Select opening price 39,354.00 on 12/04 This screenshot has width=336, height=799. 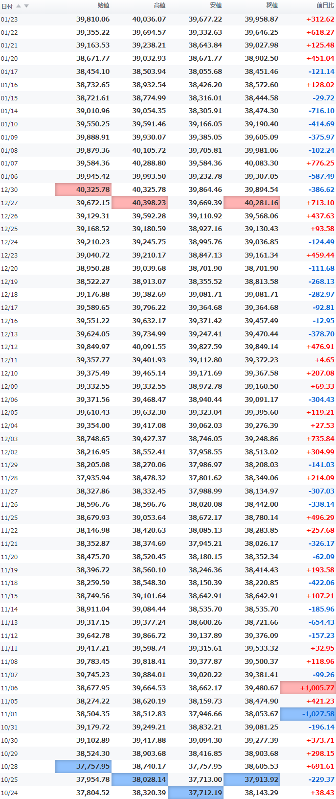pyautogui.click(x=93, y=425)
